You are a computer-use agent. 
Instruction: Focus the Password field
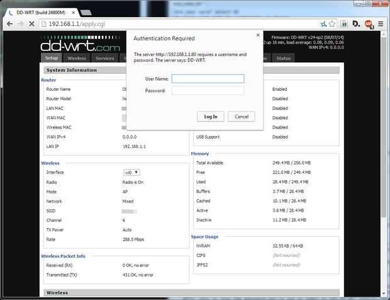[208, 91]
